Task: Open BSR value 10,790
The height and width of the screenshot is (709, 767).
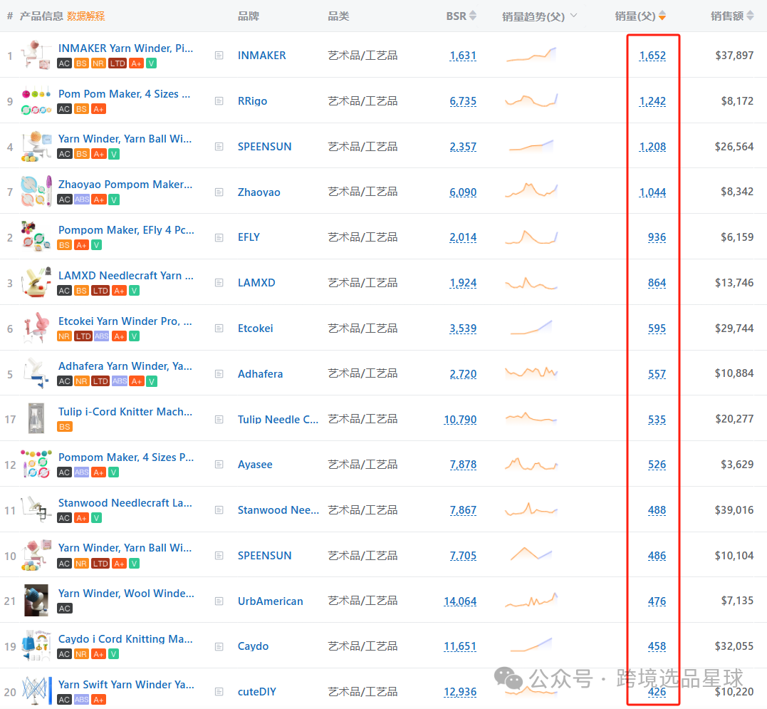Action: pyautogui.click(x=460, y=419)
